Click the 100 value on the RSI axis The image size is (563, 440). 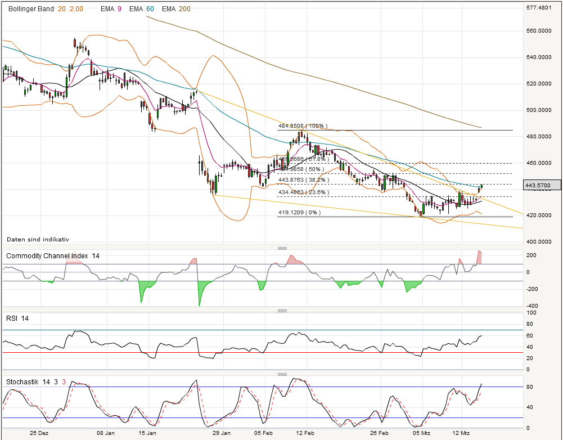click(x=532, y=313)
